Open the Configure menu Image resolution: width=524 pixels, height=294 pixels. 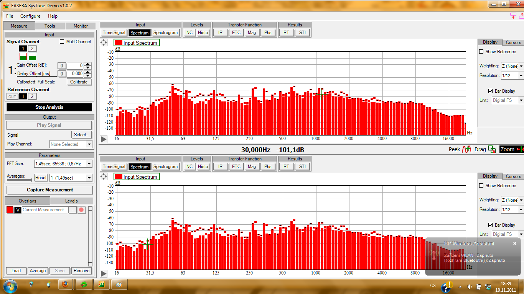(x=30, y=16)
